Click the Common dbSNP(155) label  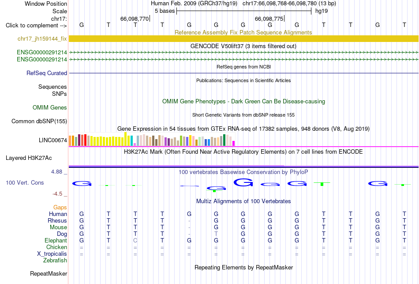click(39, 121)
